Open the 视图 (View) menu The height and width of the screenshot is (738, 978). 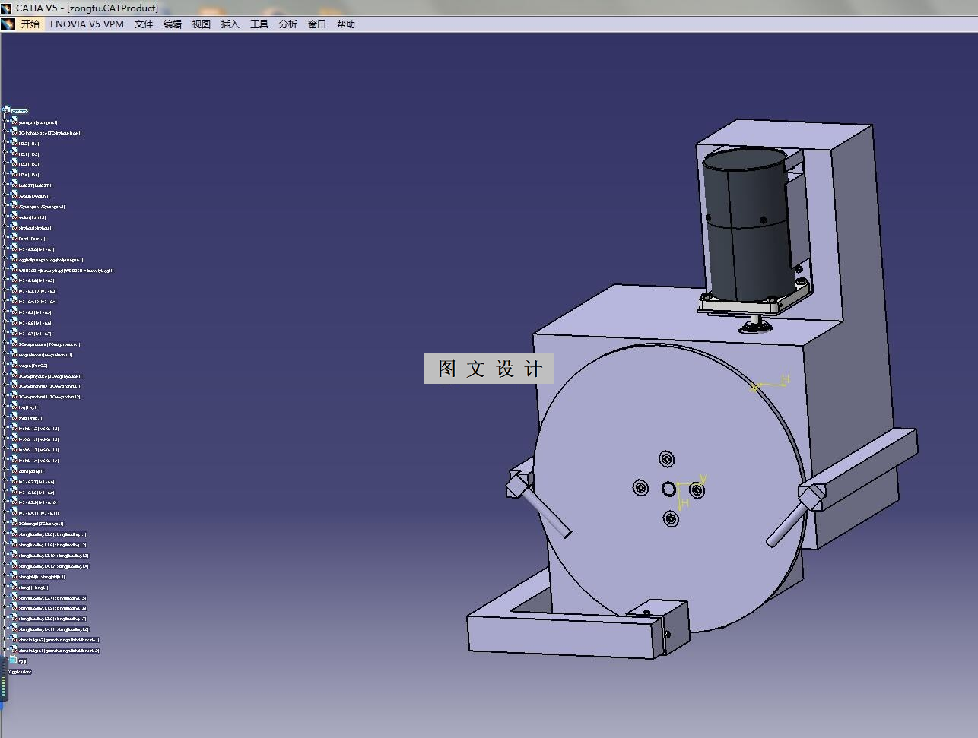click(202, 24)
